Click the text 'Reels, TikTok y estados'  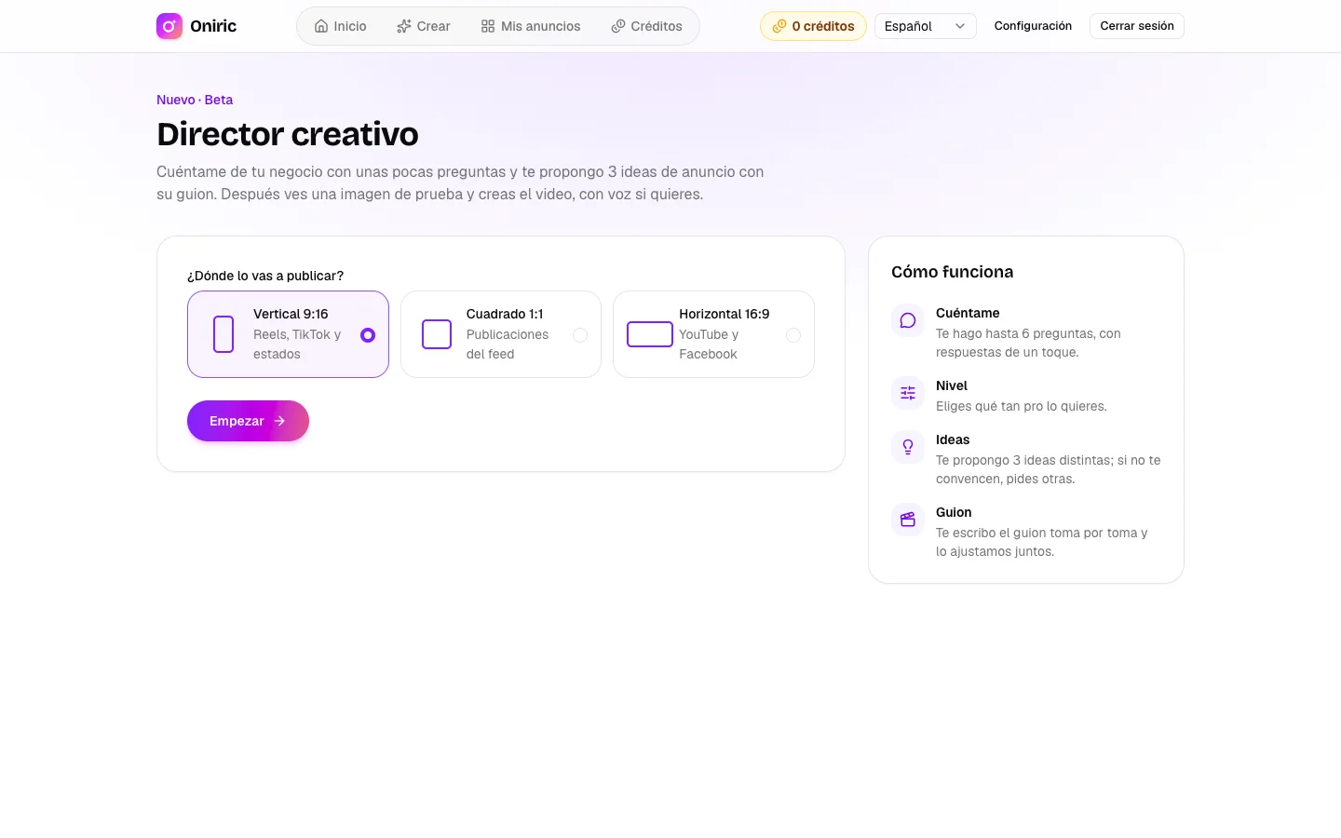coord(297,345)
